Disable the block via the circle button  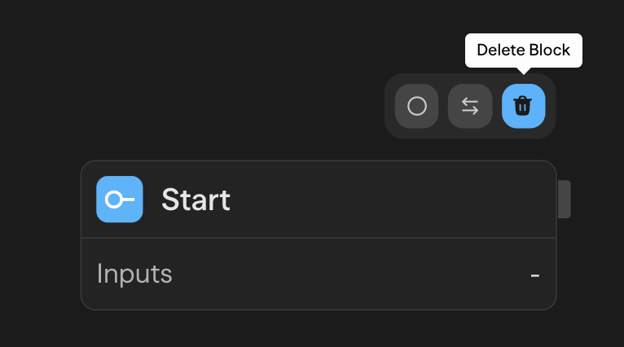[416, 106]
